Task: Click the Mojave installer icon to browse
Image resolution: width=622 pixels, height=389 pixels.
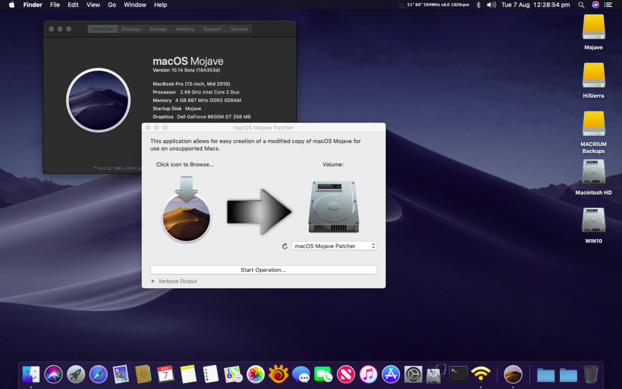Action: pos(186,209)
